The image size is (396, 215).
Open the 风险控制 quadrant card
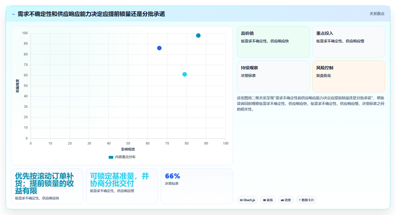pyautogui.click(x=348, y=76)
